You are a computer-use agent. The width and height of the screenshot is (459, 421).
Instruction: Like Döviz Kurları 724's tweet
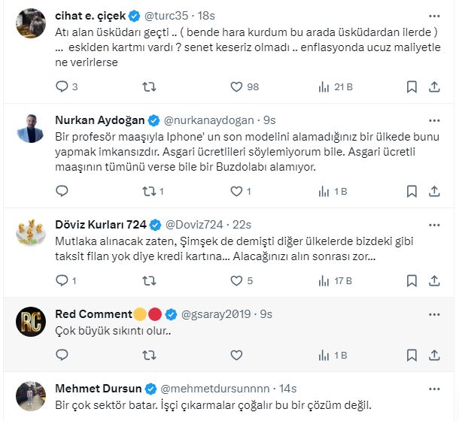click(236, 280)
